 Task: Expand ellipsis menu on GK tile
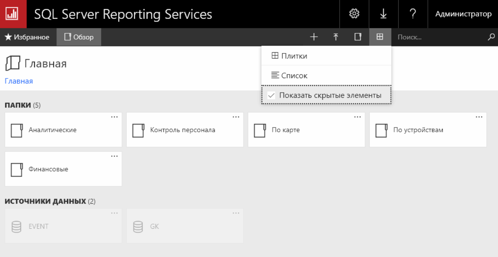pos(236,213)
